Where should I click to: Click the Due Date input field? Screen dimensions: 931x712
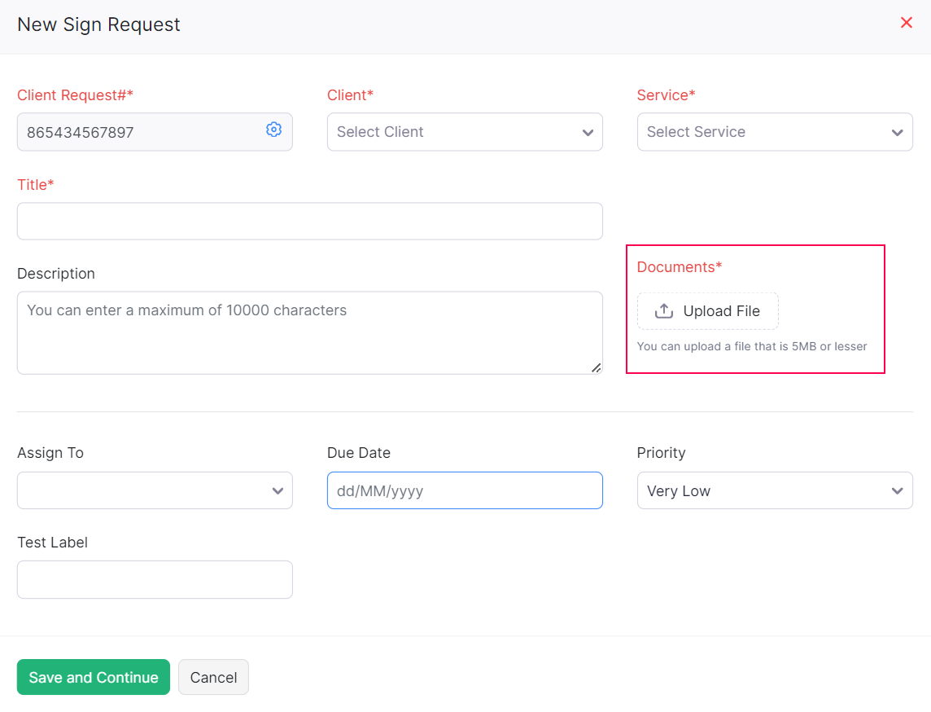click(x=464, y=490)
